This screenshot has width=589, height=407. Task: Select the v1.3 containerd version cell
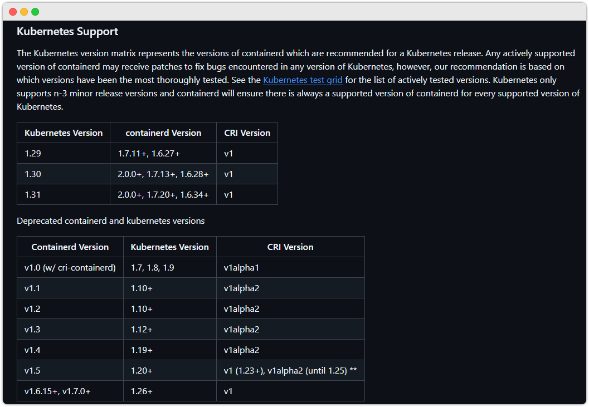pyautogui.click(x=70, y=329)
